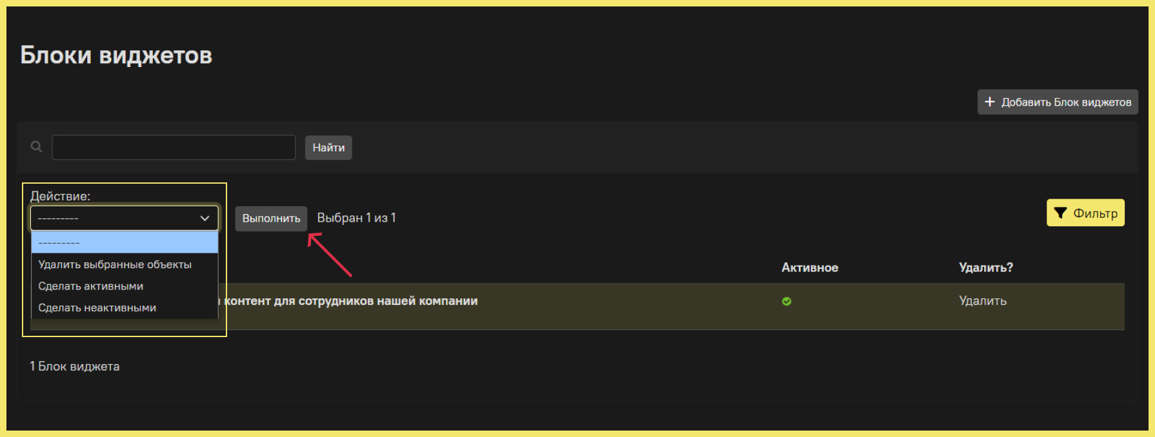Click the dropdown chevron of Действие select
The width and height of the screenshot is (1155, 437).
tap(205, 218)
